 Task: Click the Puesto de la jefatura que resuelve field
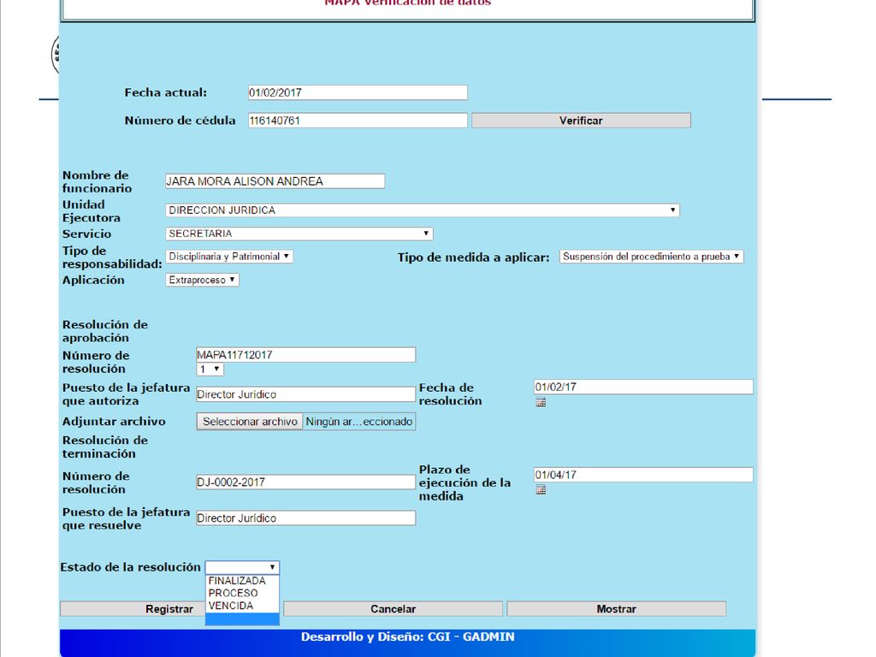click(305, 518)
